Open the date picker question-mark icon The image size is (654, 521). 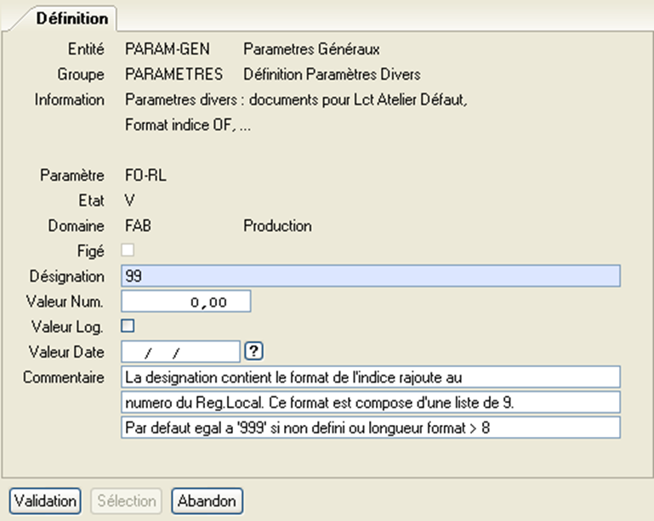(x=252, y=350)
